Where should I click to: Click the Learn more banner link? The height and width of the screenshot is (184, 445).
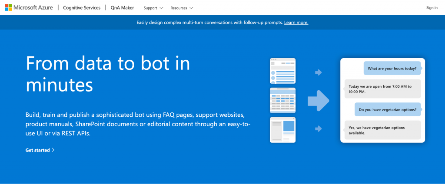tap(296, 23)
